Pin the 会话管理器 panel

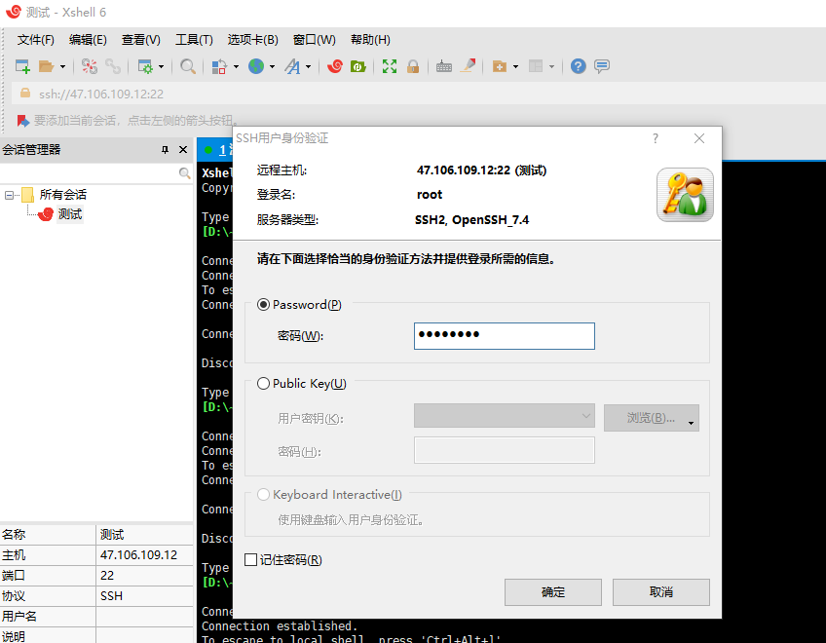coord(165,150)
